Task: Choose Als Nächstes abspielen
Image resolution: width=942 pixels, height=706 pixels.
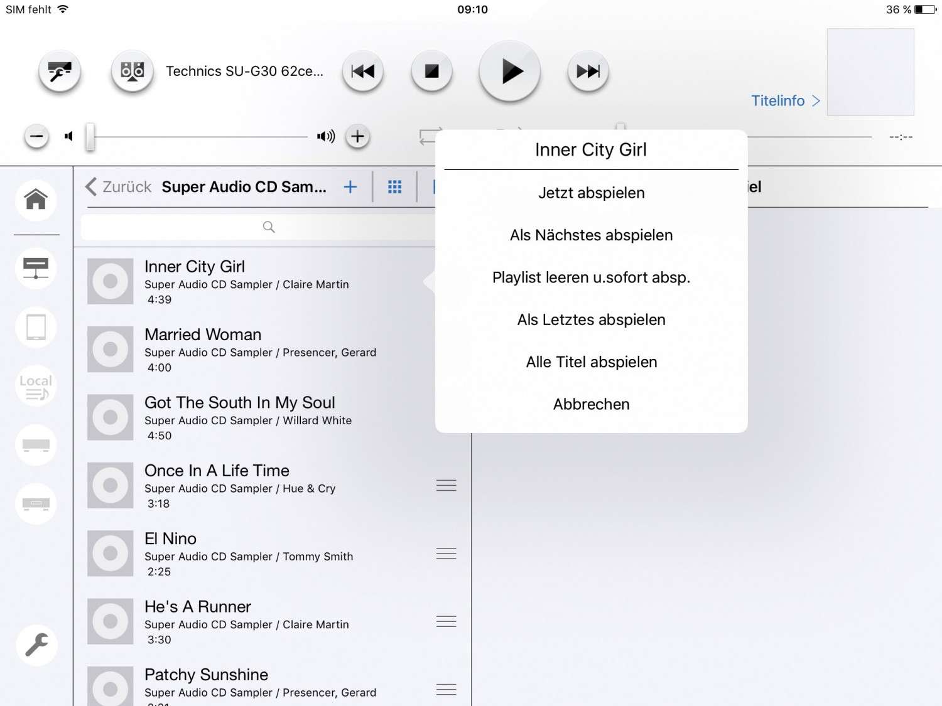Action: [x=591, y=235]
